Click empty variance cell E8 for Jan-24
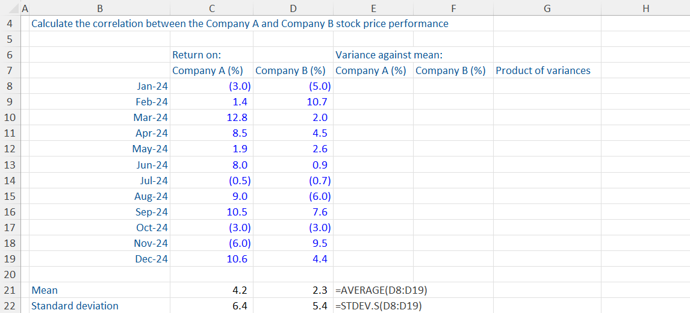Screen dimensions: 690x313 (373, 86)
